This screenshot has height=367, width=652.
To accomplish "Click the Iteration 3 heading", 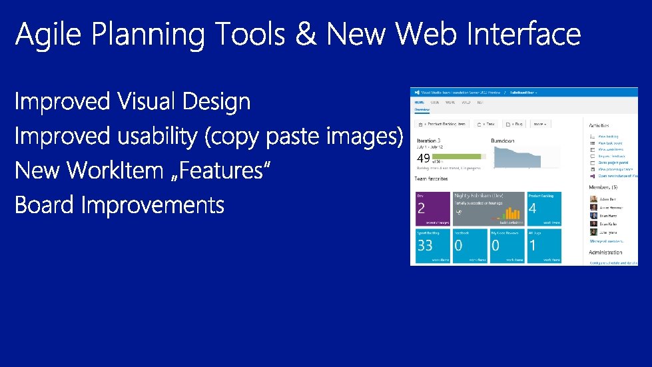I will click(428, 141).
